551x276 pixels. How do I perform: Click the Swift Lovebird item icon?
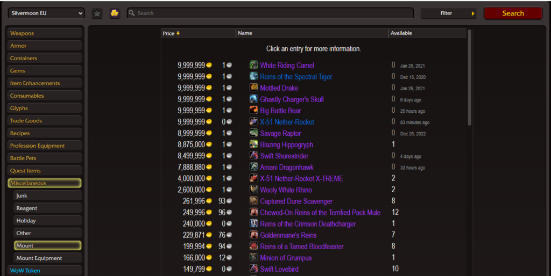click(254, 268)
